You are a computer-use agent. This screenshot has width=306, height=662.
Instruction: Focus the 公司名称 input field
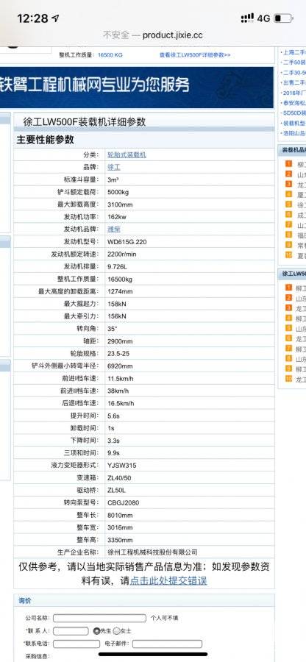tap(99, 618)
